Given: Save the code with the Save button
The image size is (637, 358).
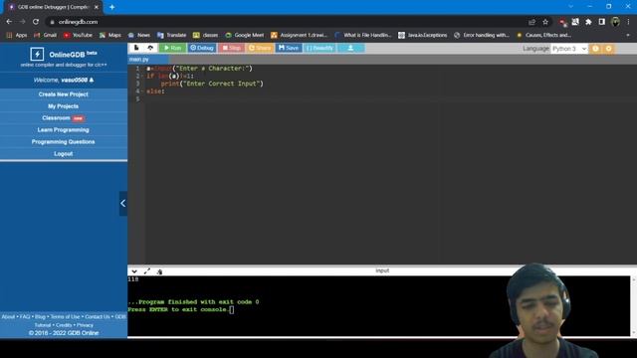Looking at the screenshot, I should click(x=289, y=48).
